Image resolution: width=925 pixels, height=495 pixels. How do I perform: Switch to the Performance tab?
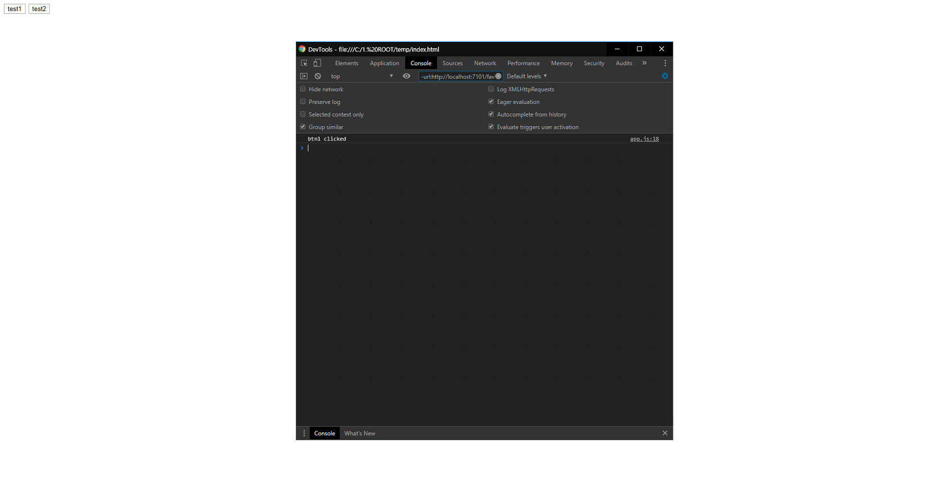pos(524,63)
